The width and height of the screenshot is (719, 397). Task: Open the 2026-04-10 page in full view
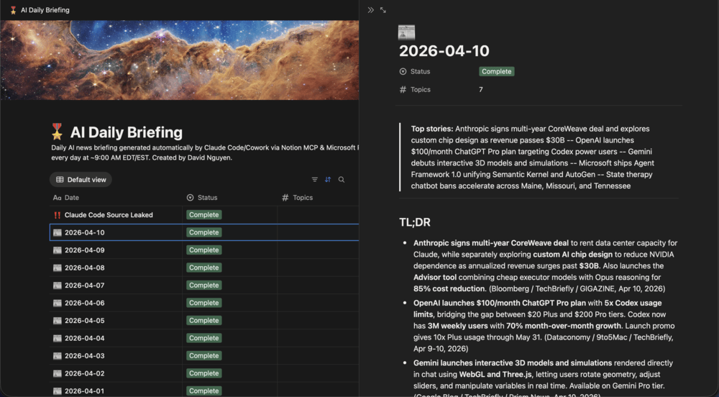click(383, 10)
